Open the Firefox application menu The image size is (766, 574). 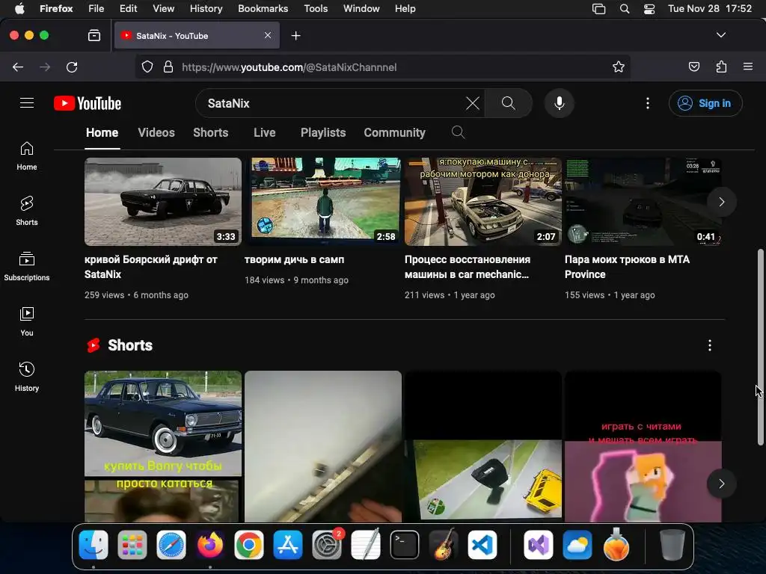click(748, 67)
